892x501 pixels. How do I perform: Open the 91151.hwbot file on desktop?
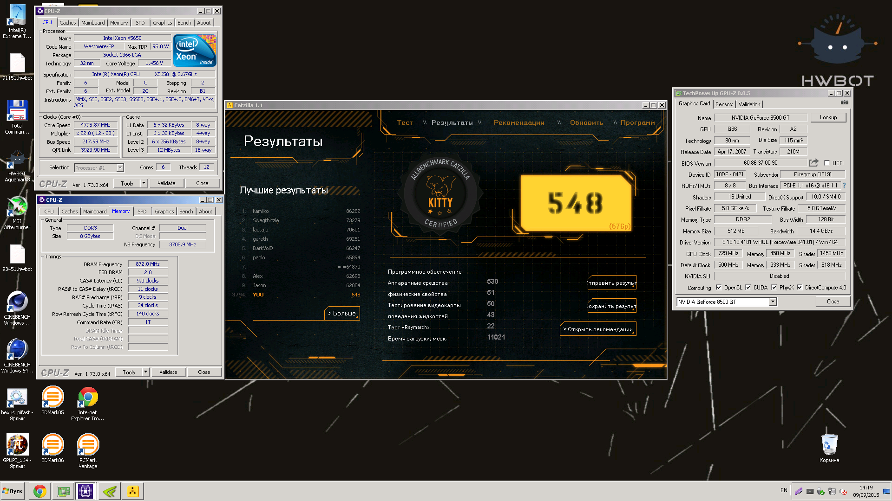coord(17,66)
